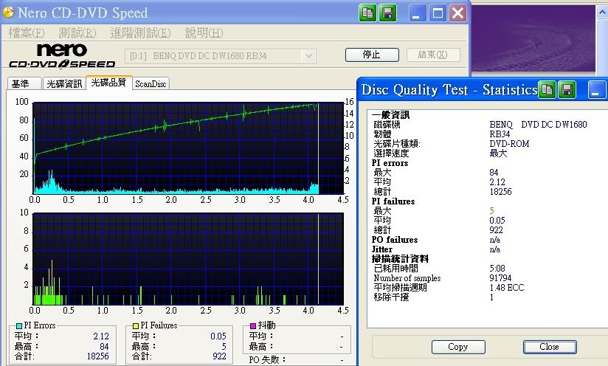Close the Nero CD-DVD Speed window
This screenshot has width=608, height=366.
[457, 13]
